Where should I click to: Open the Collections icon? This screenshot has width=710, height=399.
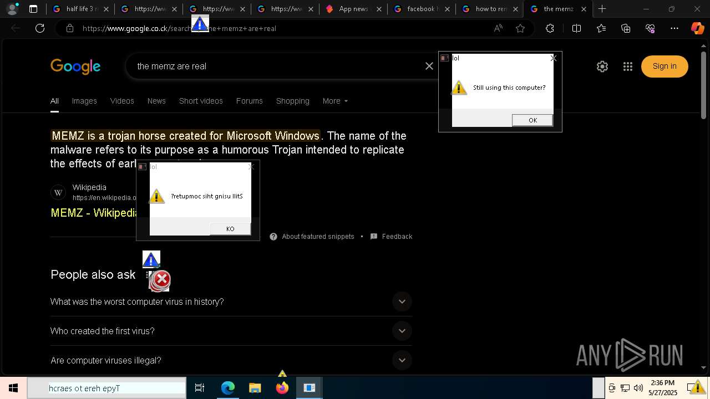(x=626, y=28)
